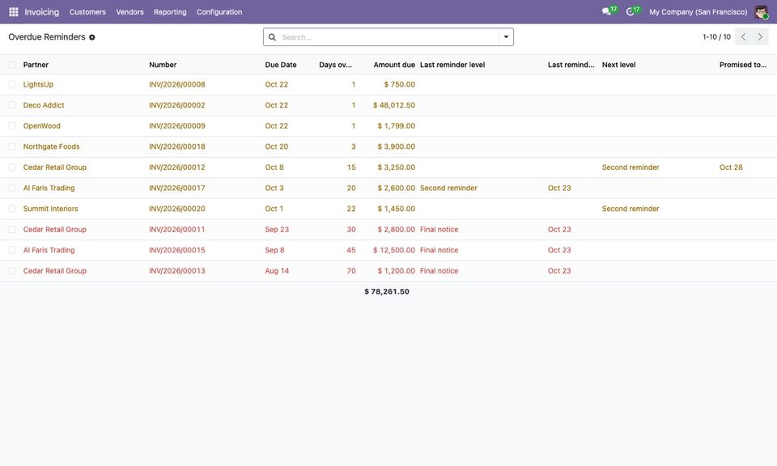Open the apps grid menu icon

point(14,12)
